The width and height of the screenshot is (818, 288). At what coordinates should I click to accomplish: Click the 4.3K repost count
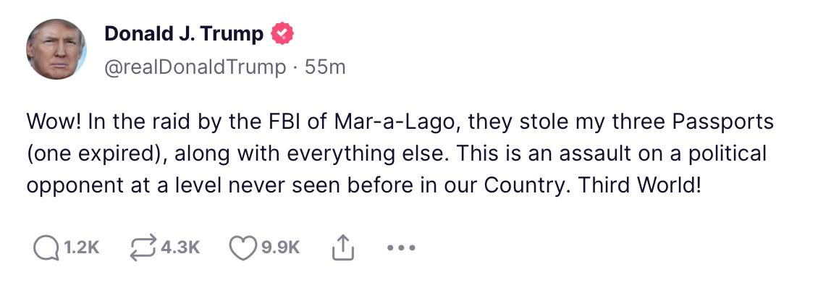(180, 247)
